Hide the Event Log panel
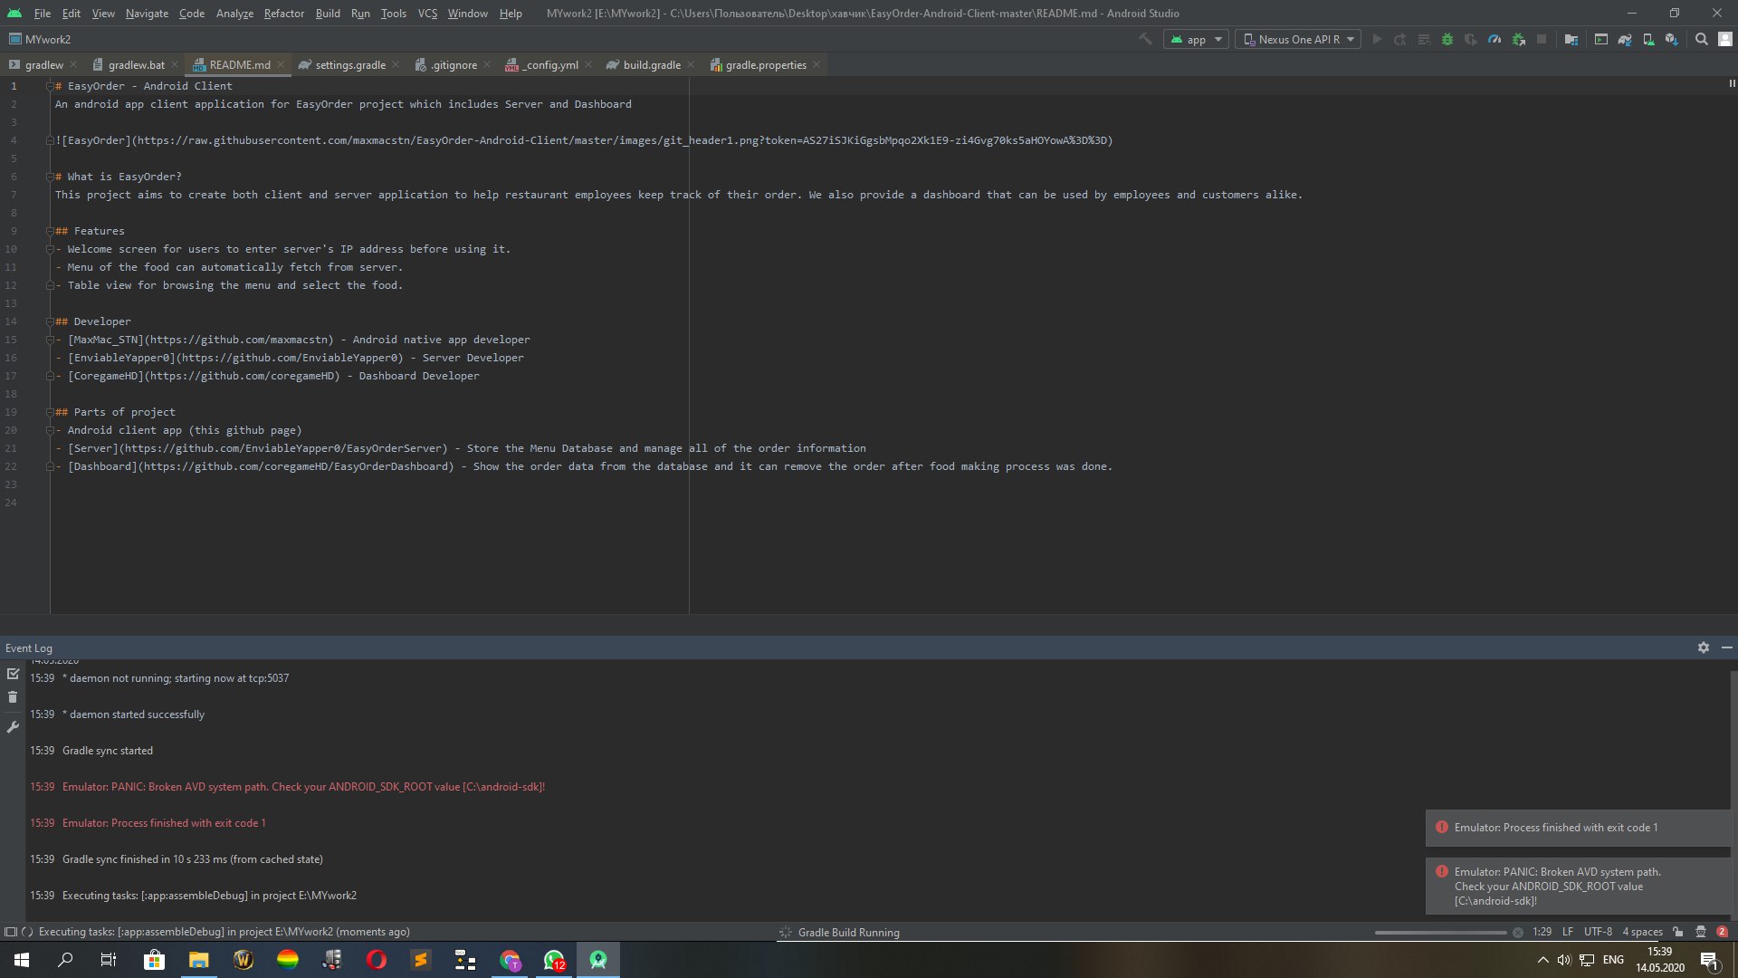Screen dimensions: 1738x978 tap(1726, 647)
